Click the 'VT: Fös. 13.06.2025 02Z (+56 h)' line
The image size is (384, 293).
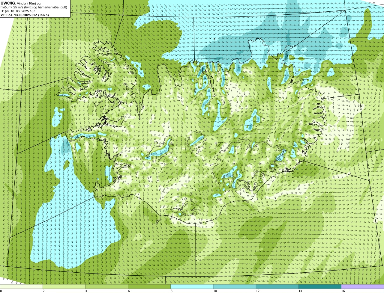click(25, 15)
